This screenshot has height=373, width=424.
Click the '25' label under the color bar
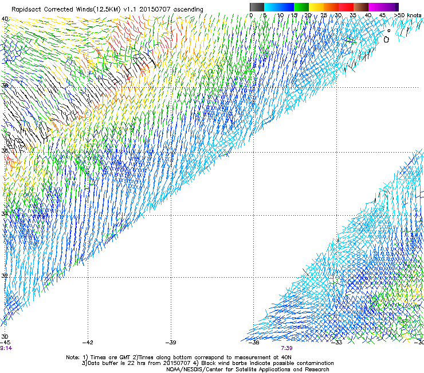[x=323, y=15]
